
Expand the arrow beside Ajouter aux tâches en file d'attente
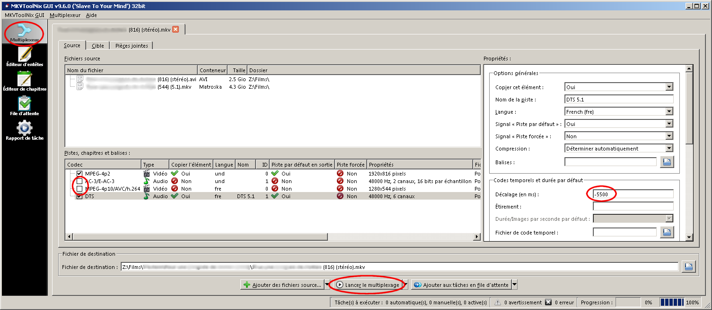point(514,285)
